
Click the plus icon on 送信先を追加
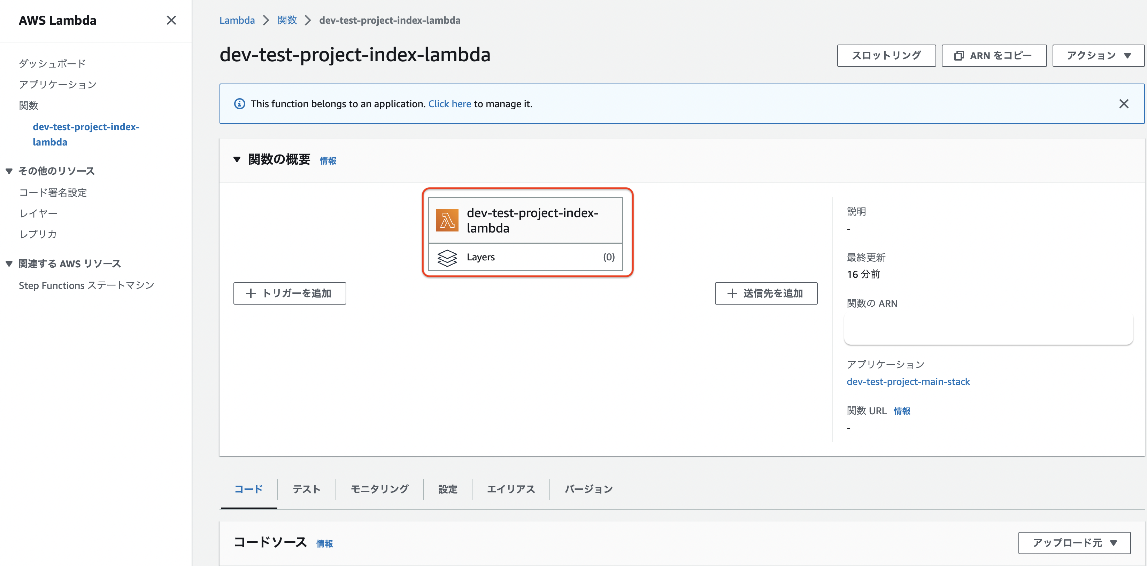pyautogui.click(x=732, y=293)
